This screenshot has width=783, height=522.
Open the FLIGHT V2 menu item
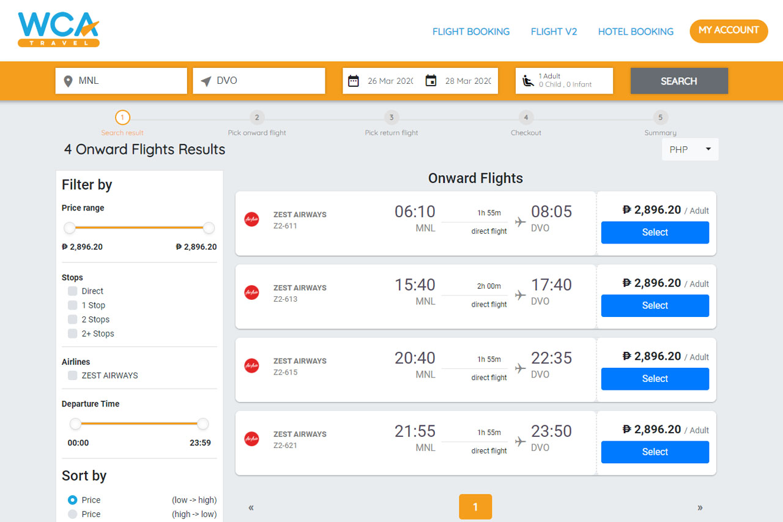pos(554,31)
